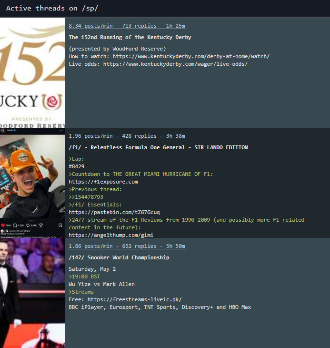This screenshot has width=330, height=348.
Task: Click the Kentucky Derby live-odds URL
Action: [175, 64]
